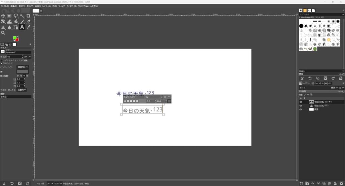345x186 pixels.
Task: Open the Edit menu
Action: 13,6
